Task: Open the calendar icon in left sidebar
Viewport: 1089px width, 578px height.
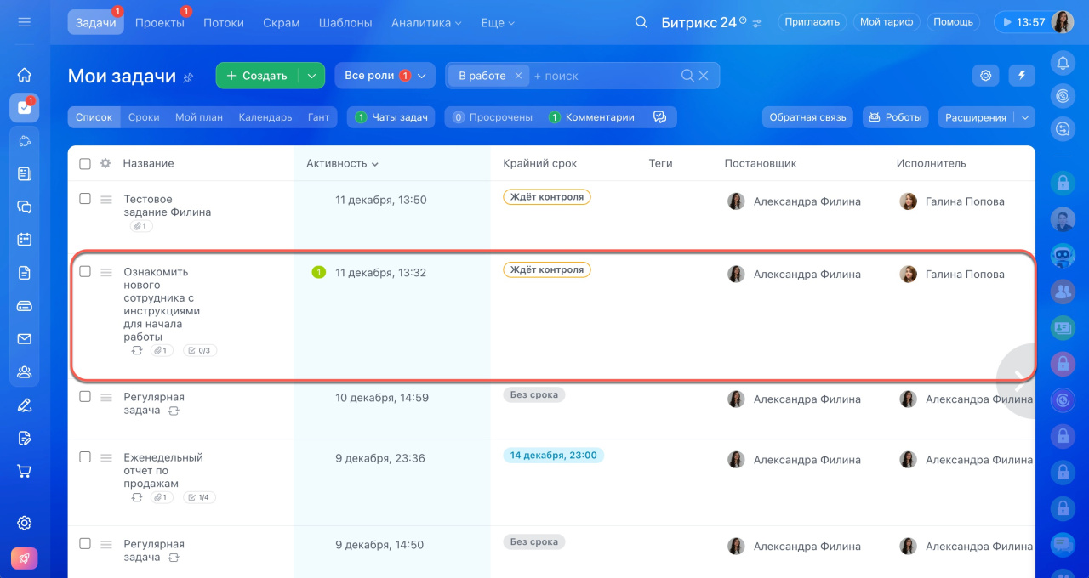Action: (x=24, y=240)
